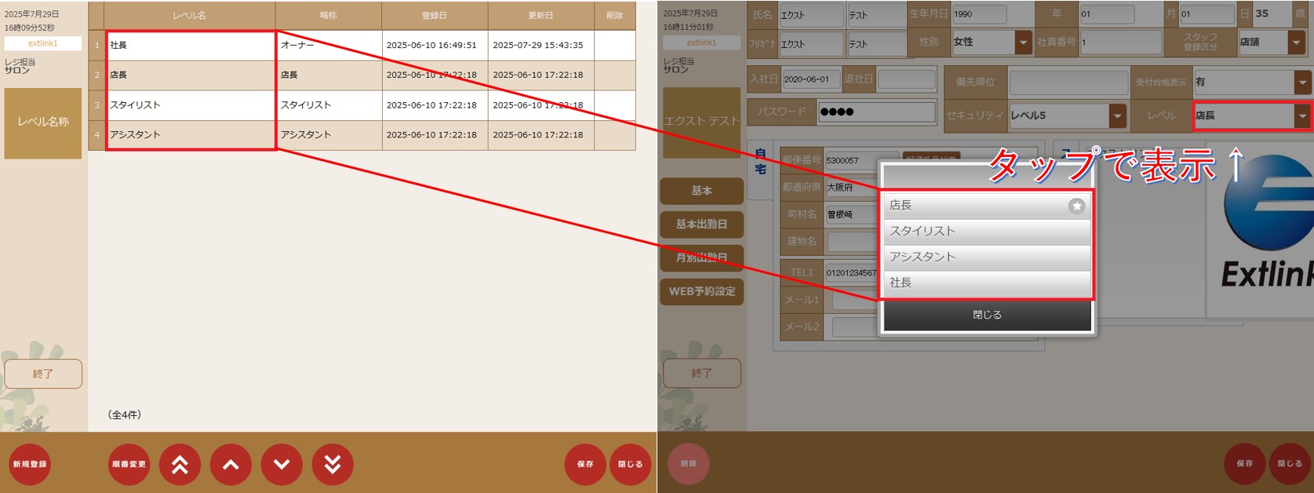
Task: Select アシスタント in the popup list
Action: 987,257
